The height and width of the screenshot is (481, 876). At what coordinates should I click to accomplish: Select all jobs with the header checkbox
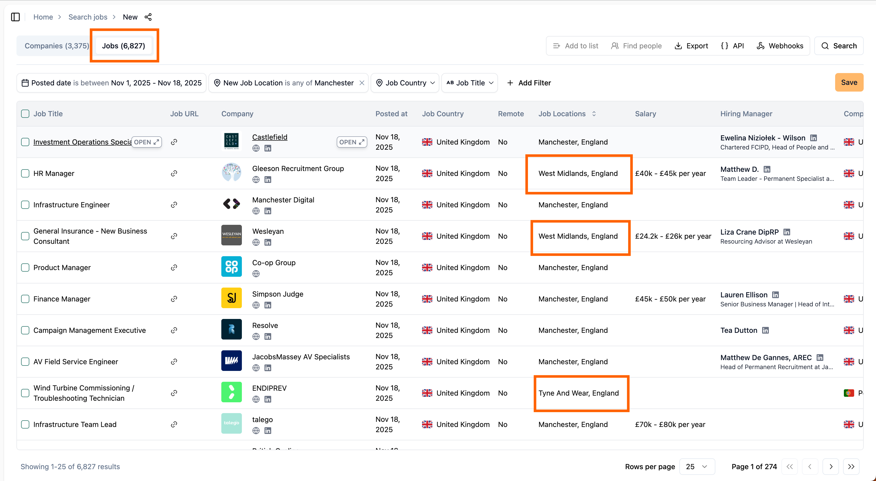25,114
